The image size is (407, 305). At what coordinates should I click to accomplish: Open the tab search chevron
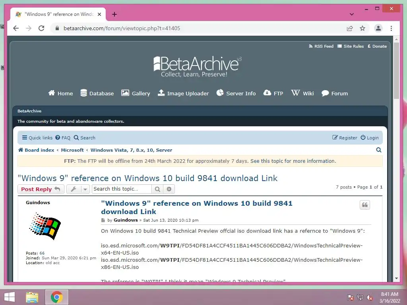[352, 14]
